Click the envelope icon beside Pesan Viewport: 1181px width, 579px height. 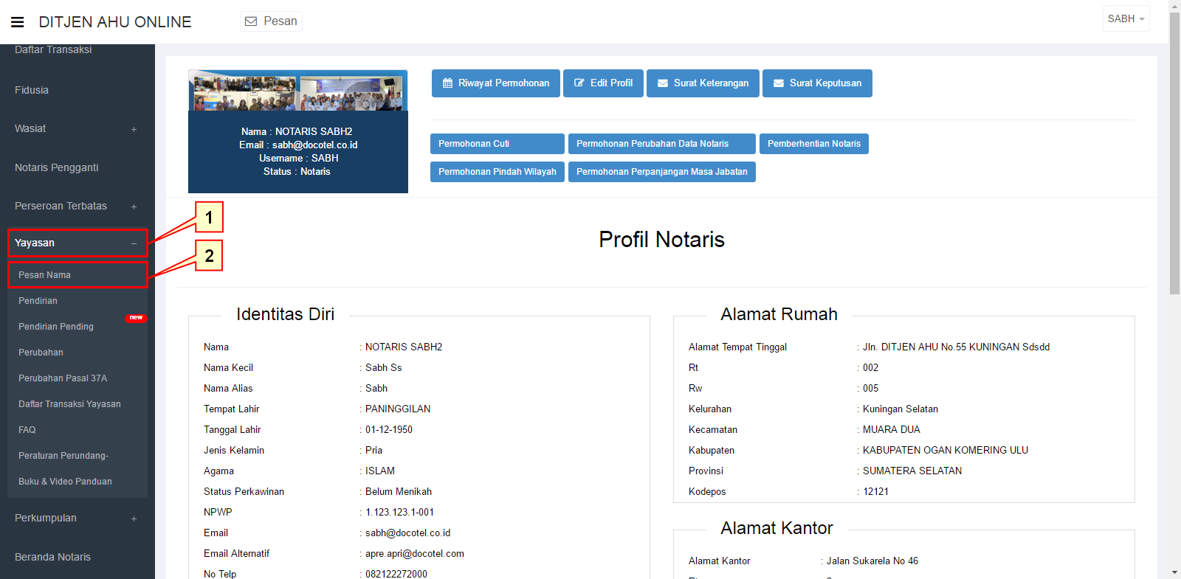251,21
